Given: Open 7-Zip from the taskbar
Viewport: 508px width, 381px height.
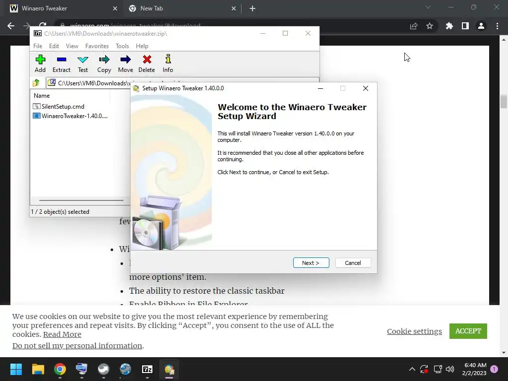Looking at the screenshot, I should click(x=147, y=369).
